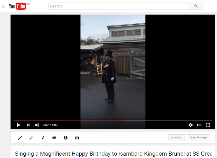Open the magic wand Enhancements tool

(32, 138)
